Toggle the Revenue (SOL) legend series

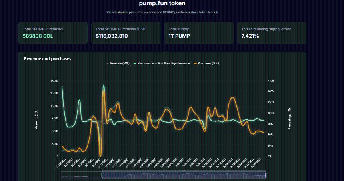click(120, 64)
